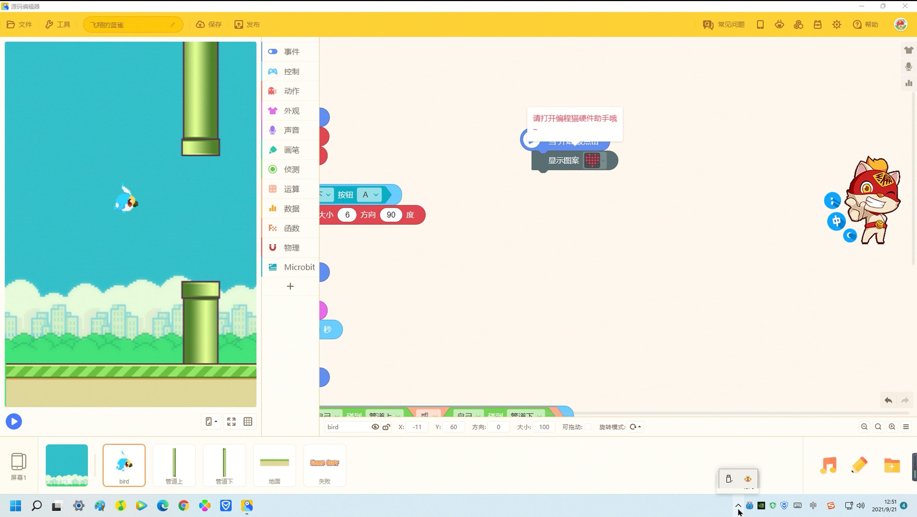The width and height of the screenshot is (917, 517).
Task: Open the data chart side panel
Action: coord(909,83)
